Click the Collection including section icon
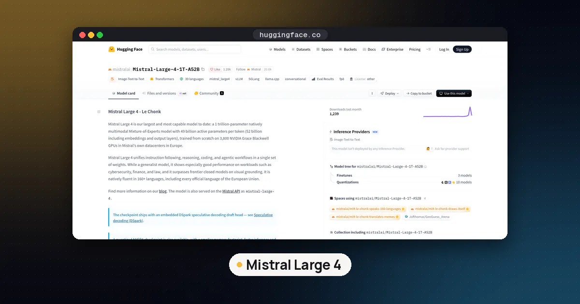Screen dimensions: 580x304 [331, 232]
